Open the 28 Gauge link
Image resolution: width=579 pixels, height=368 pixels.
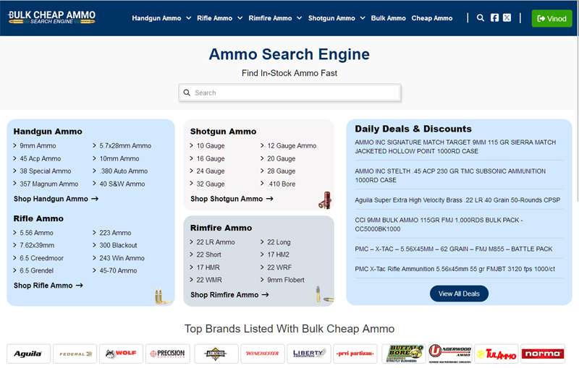(x=282, y=171)
